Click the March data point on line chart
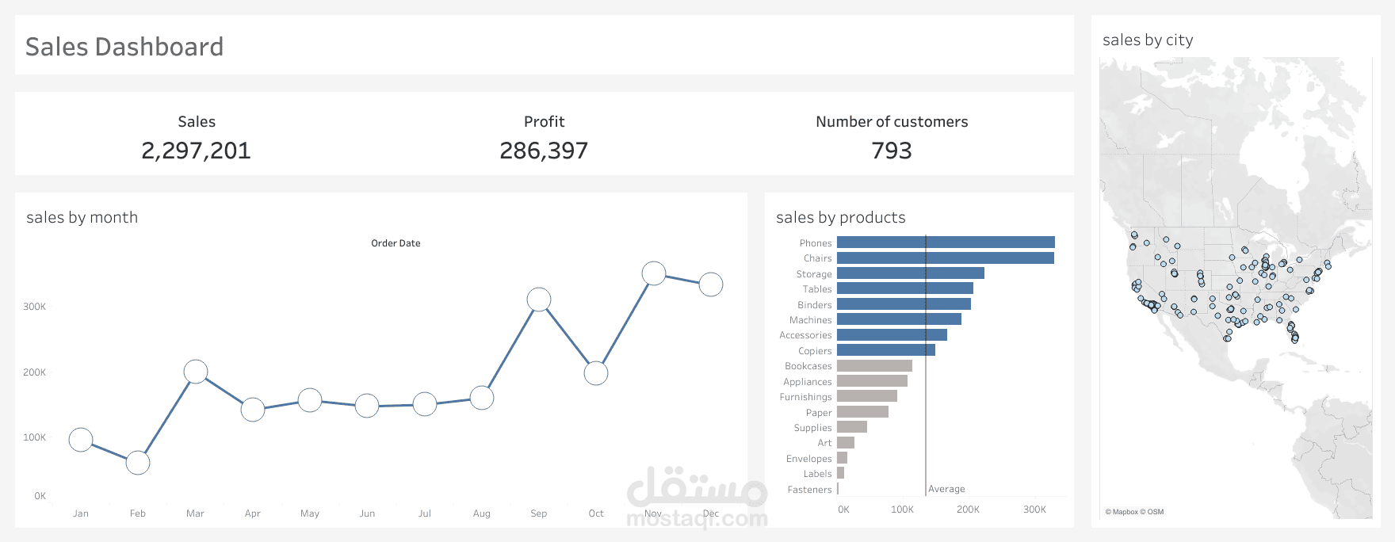The height and width of the screenshot is (542, 1395). [x=196, y=372]
